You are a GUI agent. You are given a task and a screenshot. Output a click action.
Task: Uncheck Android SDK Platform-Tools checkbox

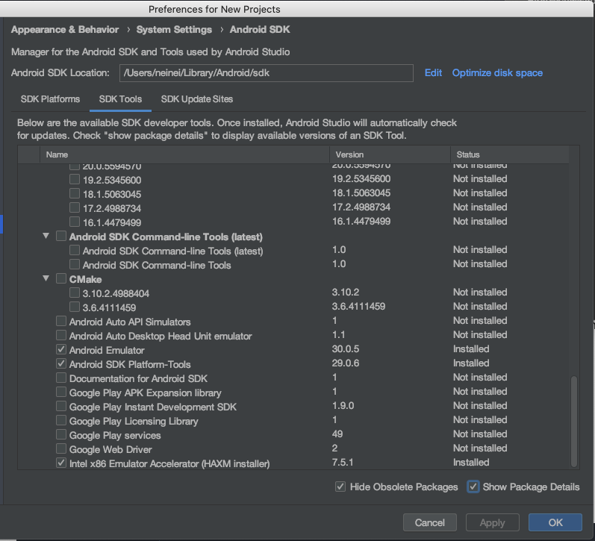pos(61,363)
